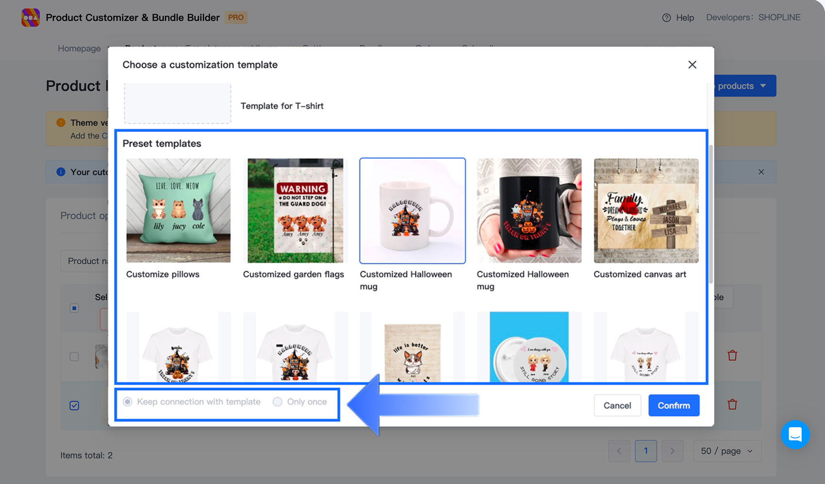Confirm the template selection
Viewport: 825px width, 484px height.
[674, 405]
